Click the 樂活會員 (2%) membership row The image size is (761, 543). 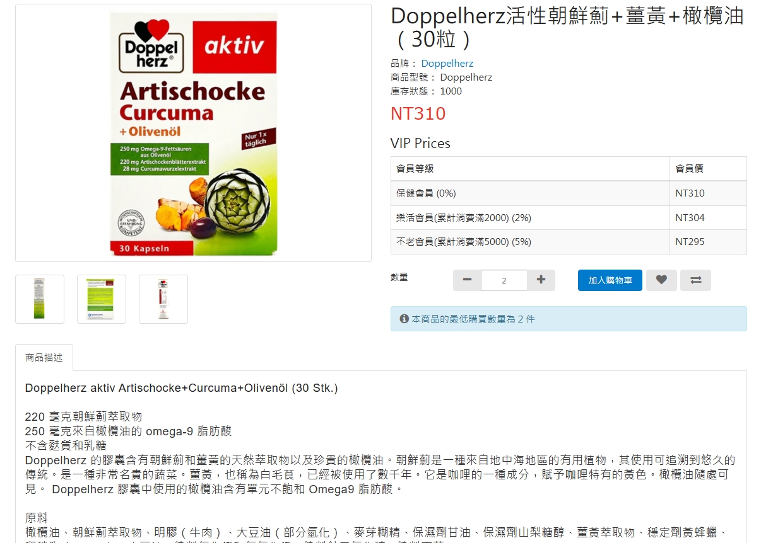[x=569, y=218]
